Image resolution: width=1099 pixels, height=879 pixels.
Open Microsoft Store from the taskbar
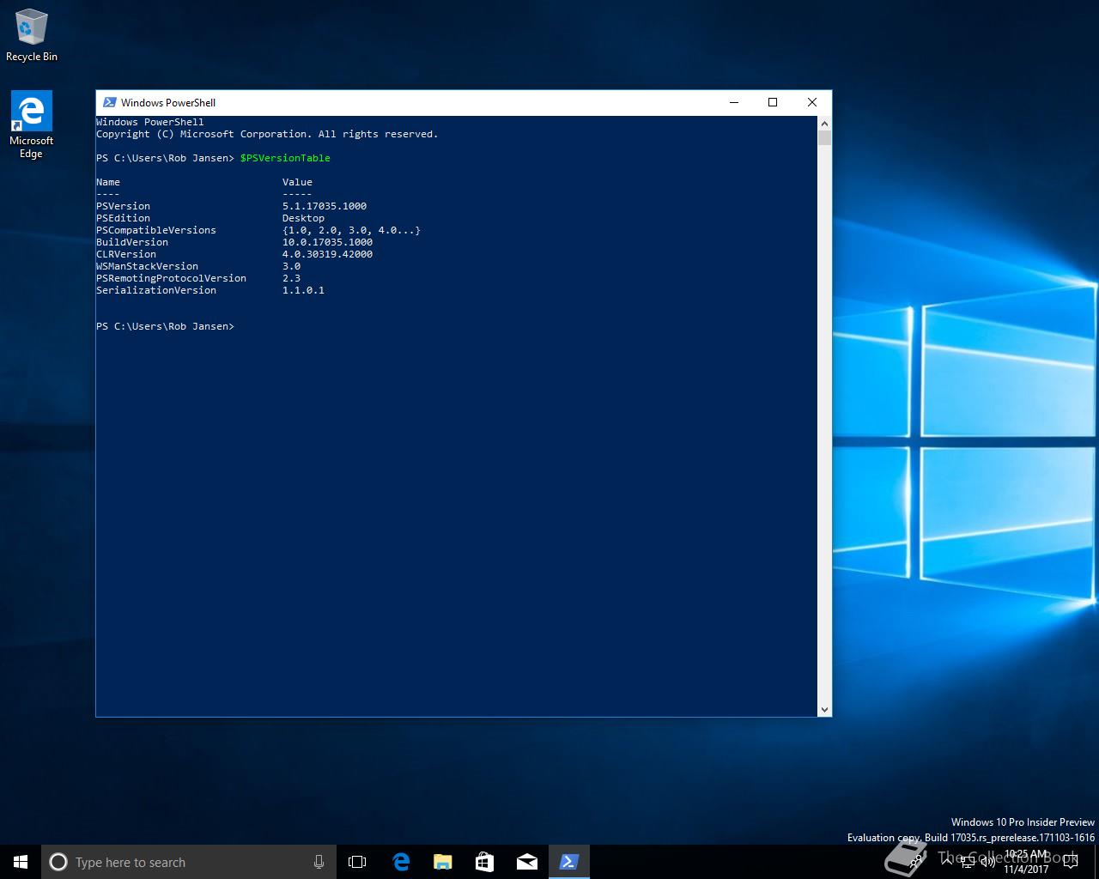click(484, 862)
